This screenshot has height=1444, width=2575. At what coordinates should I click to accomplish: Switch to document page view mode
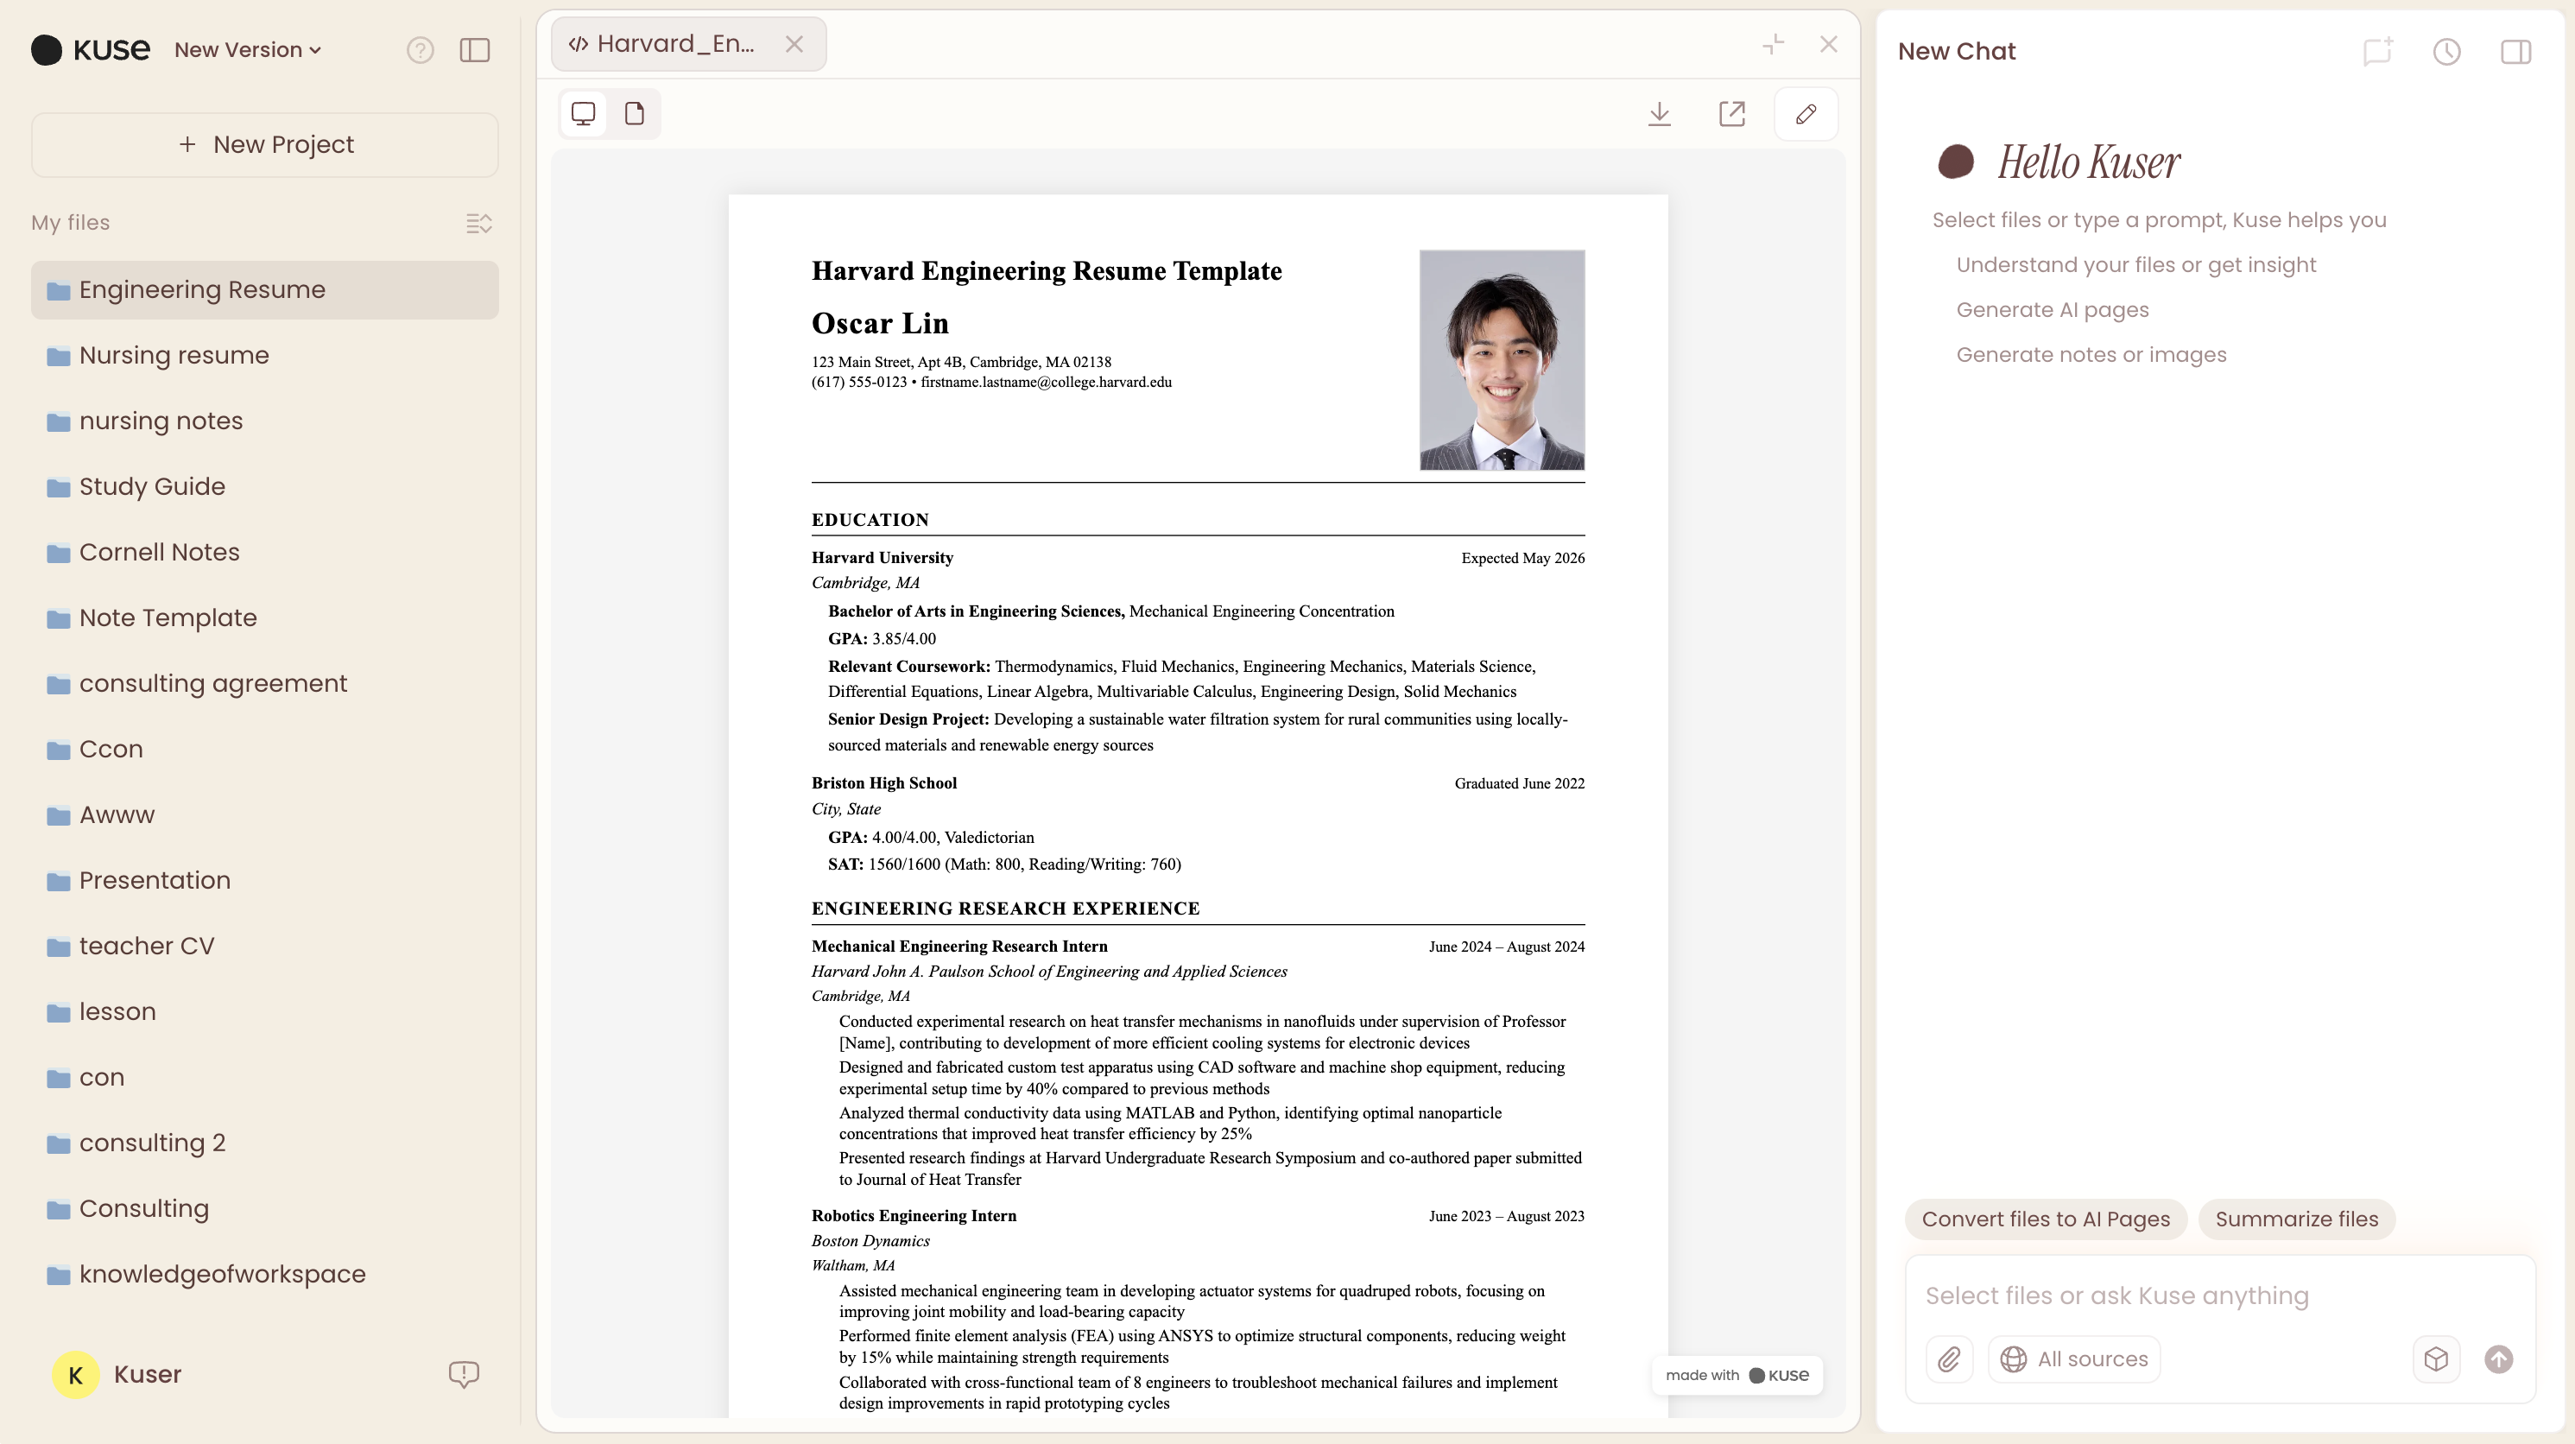point(634,113)
